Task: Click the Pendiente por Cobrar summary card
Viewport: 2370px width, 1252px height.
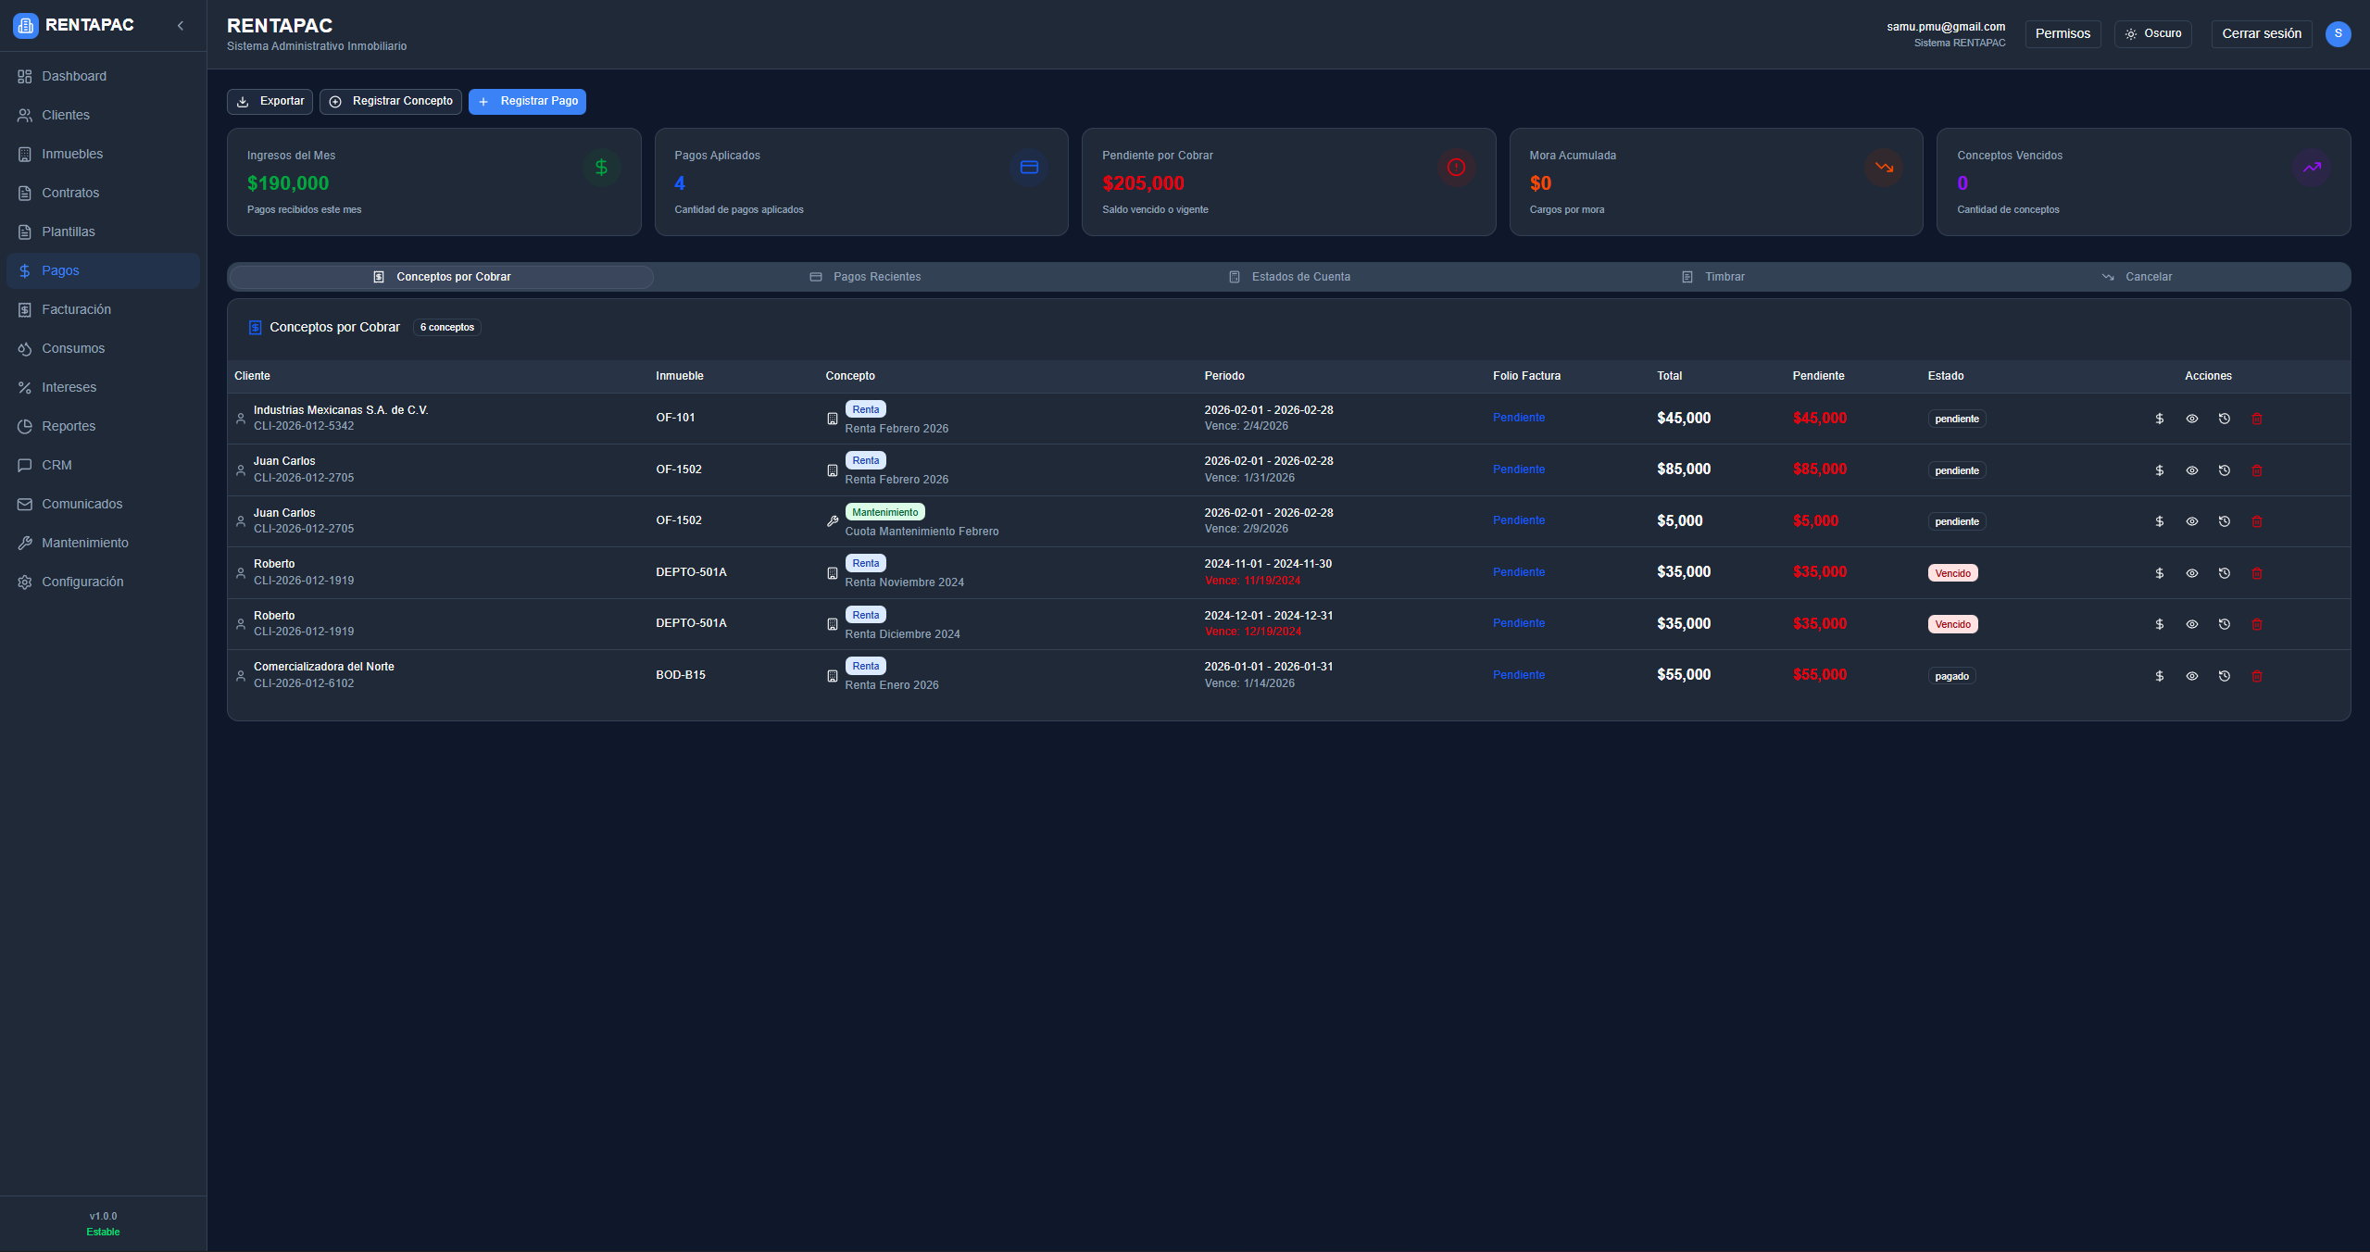Action: [x=1287, y=182]
